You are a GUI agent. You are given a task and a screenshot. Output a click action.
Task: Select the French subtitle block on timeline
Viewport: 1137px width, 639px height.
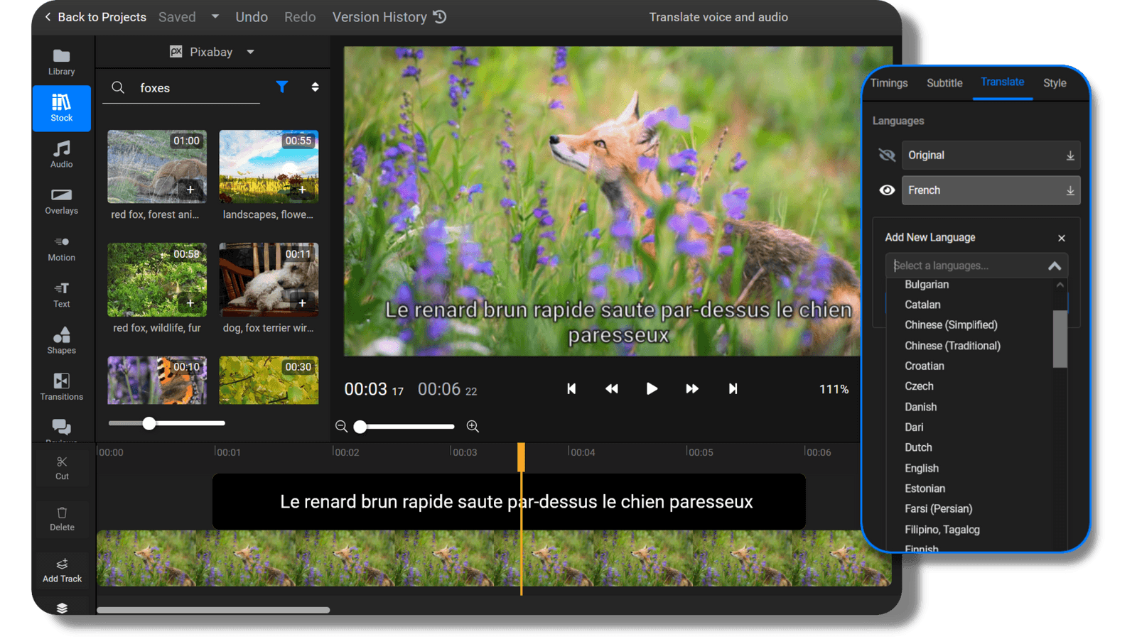coord(509,502)
